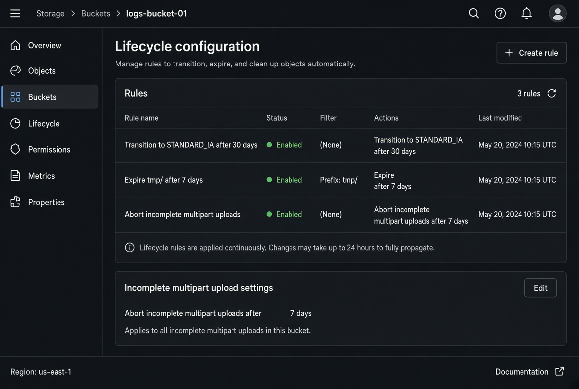The image size is (579, 389).
Task: Navigate to Buckets breadcrumb
Action: (96, 14)
